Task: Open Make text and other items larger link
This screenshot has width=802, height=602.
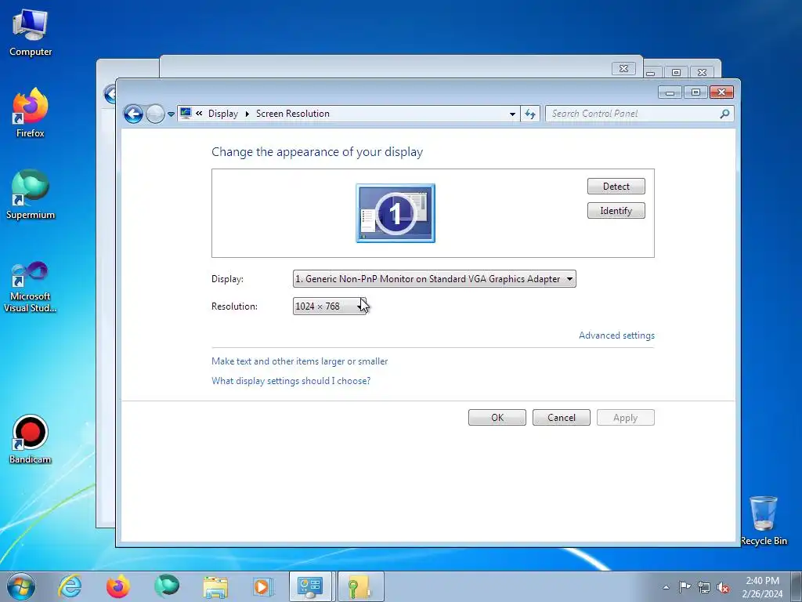Action: tap(299, 361)
